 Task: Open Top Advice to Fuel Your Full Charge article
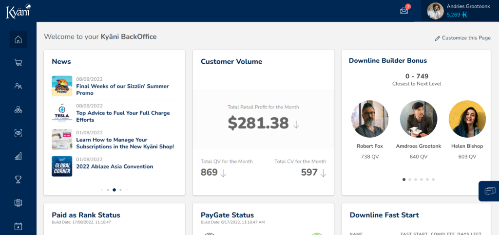[x=123, y=116]
